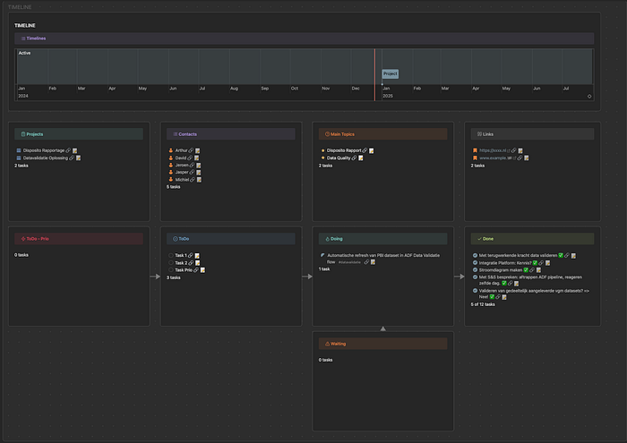Check off Task Prio
627x443 pixels.
point(171,270)
